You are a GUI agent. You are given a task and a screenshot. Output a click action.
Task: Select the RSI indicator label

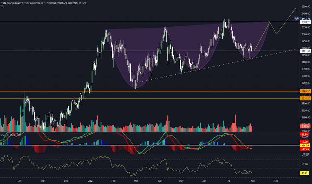point(3,158)
